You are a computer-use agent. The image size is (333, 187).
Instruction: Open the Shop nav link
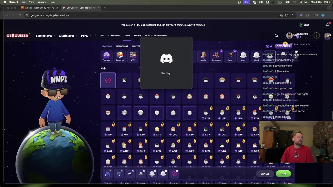point(127,36)
